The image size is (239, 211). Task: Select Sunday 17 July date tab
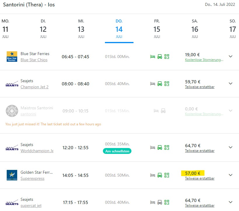[x=233, y=29]
